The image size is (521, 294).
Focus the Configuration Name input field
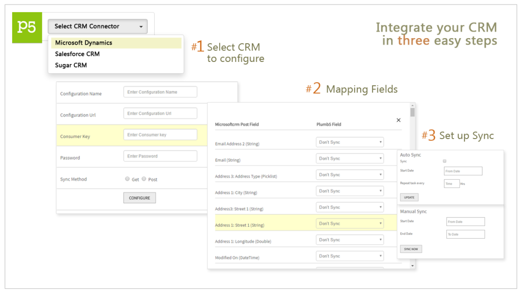click(160, 92)
